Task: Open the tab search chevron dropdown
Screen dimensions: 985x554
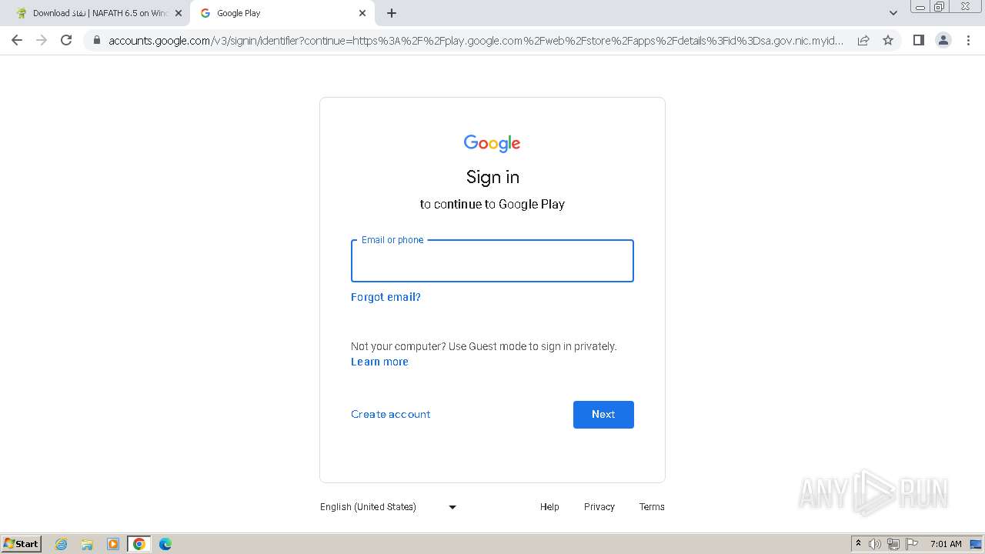Action: pyautogui.click(x=893, y=13)
